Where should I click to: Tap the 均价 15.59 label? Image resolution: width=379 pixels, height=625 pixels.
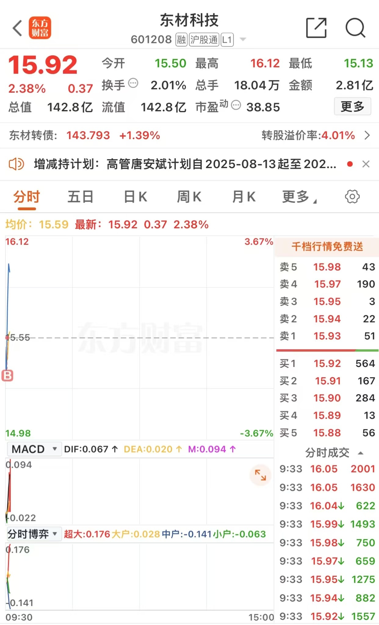(37, 224)
